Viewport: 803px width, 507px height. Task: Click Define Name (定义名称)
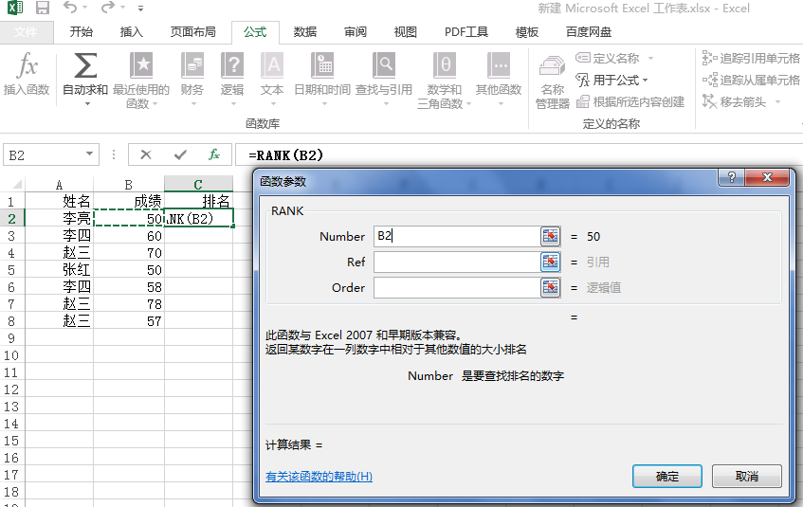point(608,58)
